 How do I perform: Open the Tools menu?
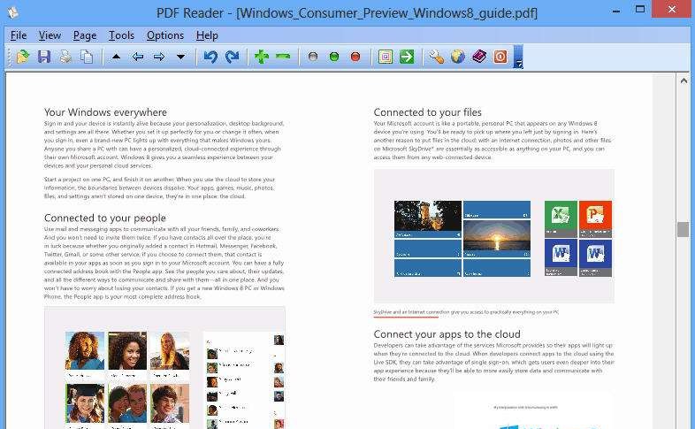121,35
